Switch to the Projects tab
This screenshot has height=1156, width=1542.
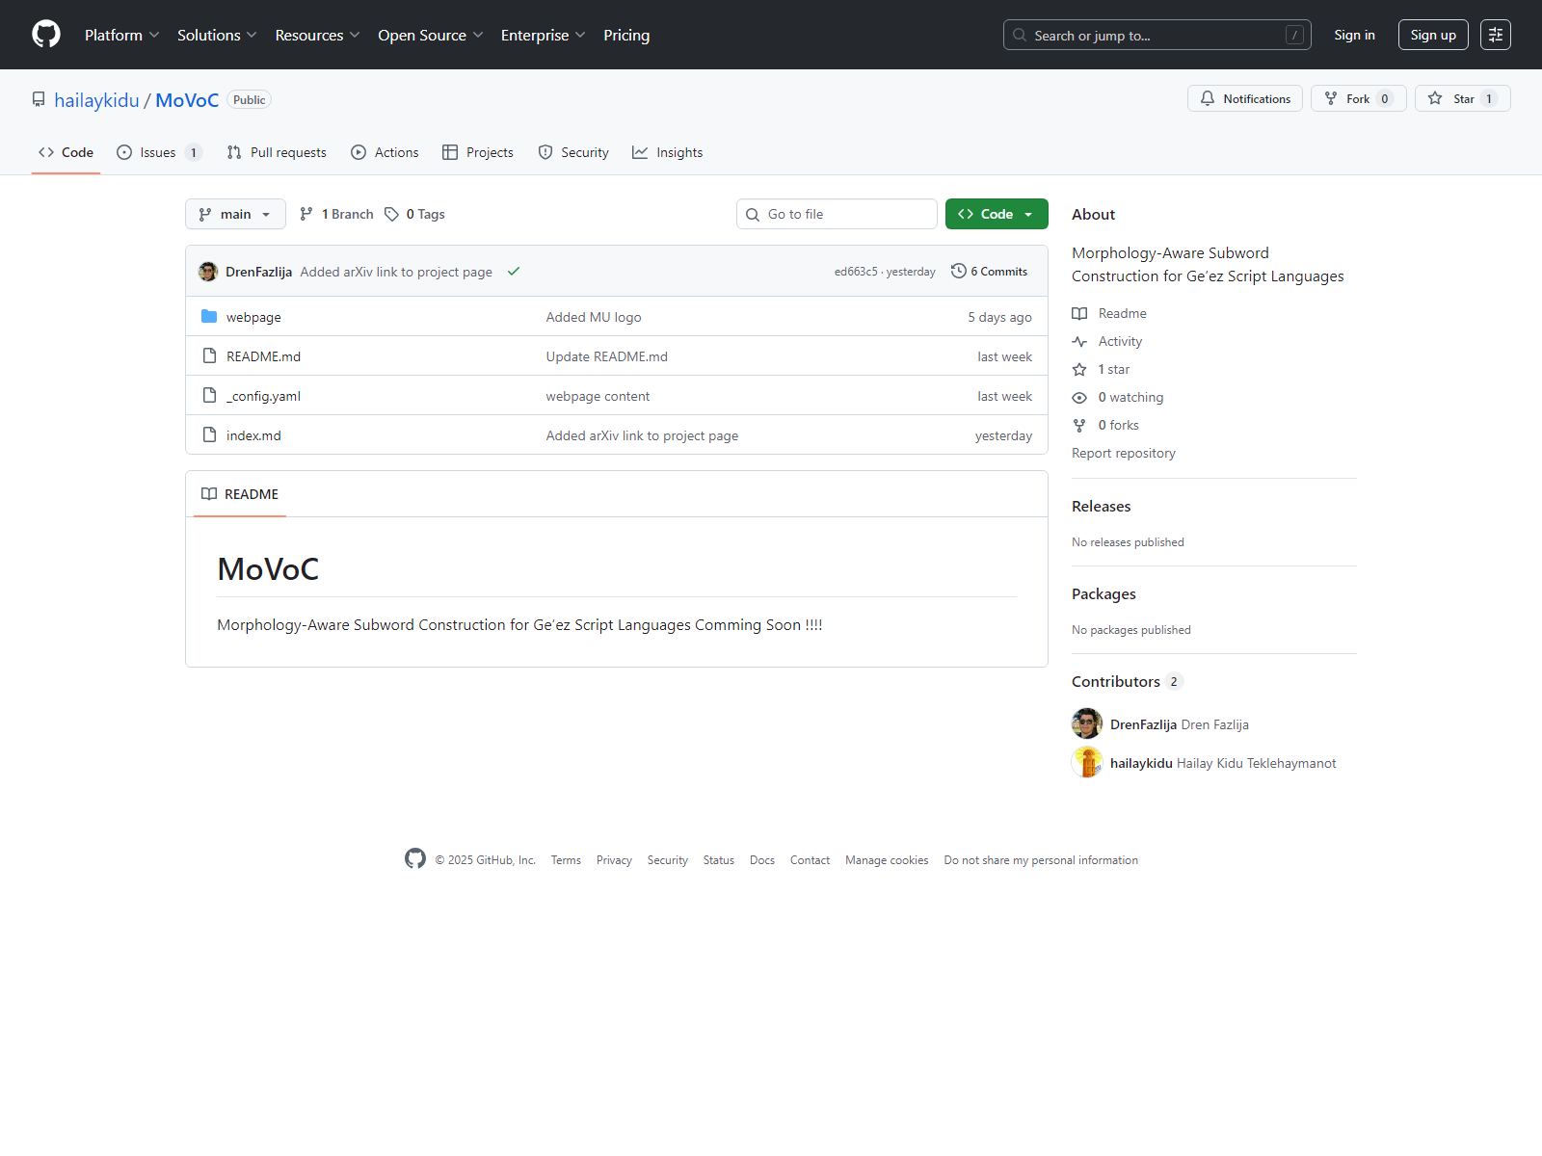(x=478, y=152)
